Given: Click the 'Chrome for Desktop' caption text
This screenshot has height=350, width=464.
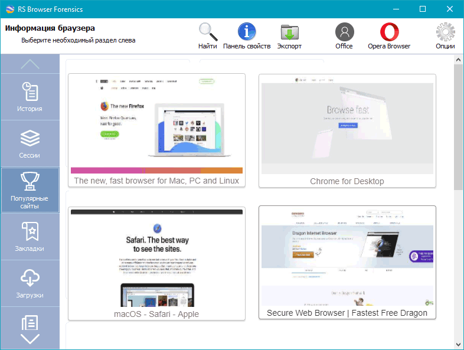Looking at the screenshot, I should (x=347, y=181).
